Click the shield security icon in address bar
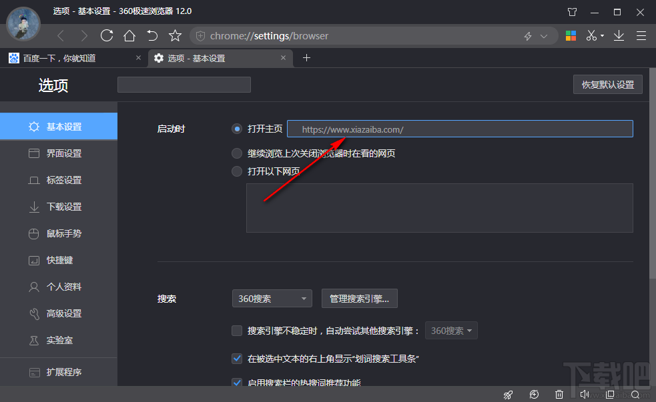Image resolution: width=656 pixels, height=402 pixels. (x=200, y=36)
